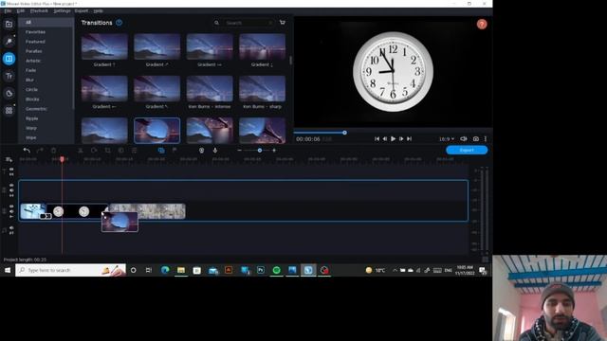Toggle the player volume speaker icon
The image size is (607, 341).
[x=464, y=139]
